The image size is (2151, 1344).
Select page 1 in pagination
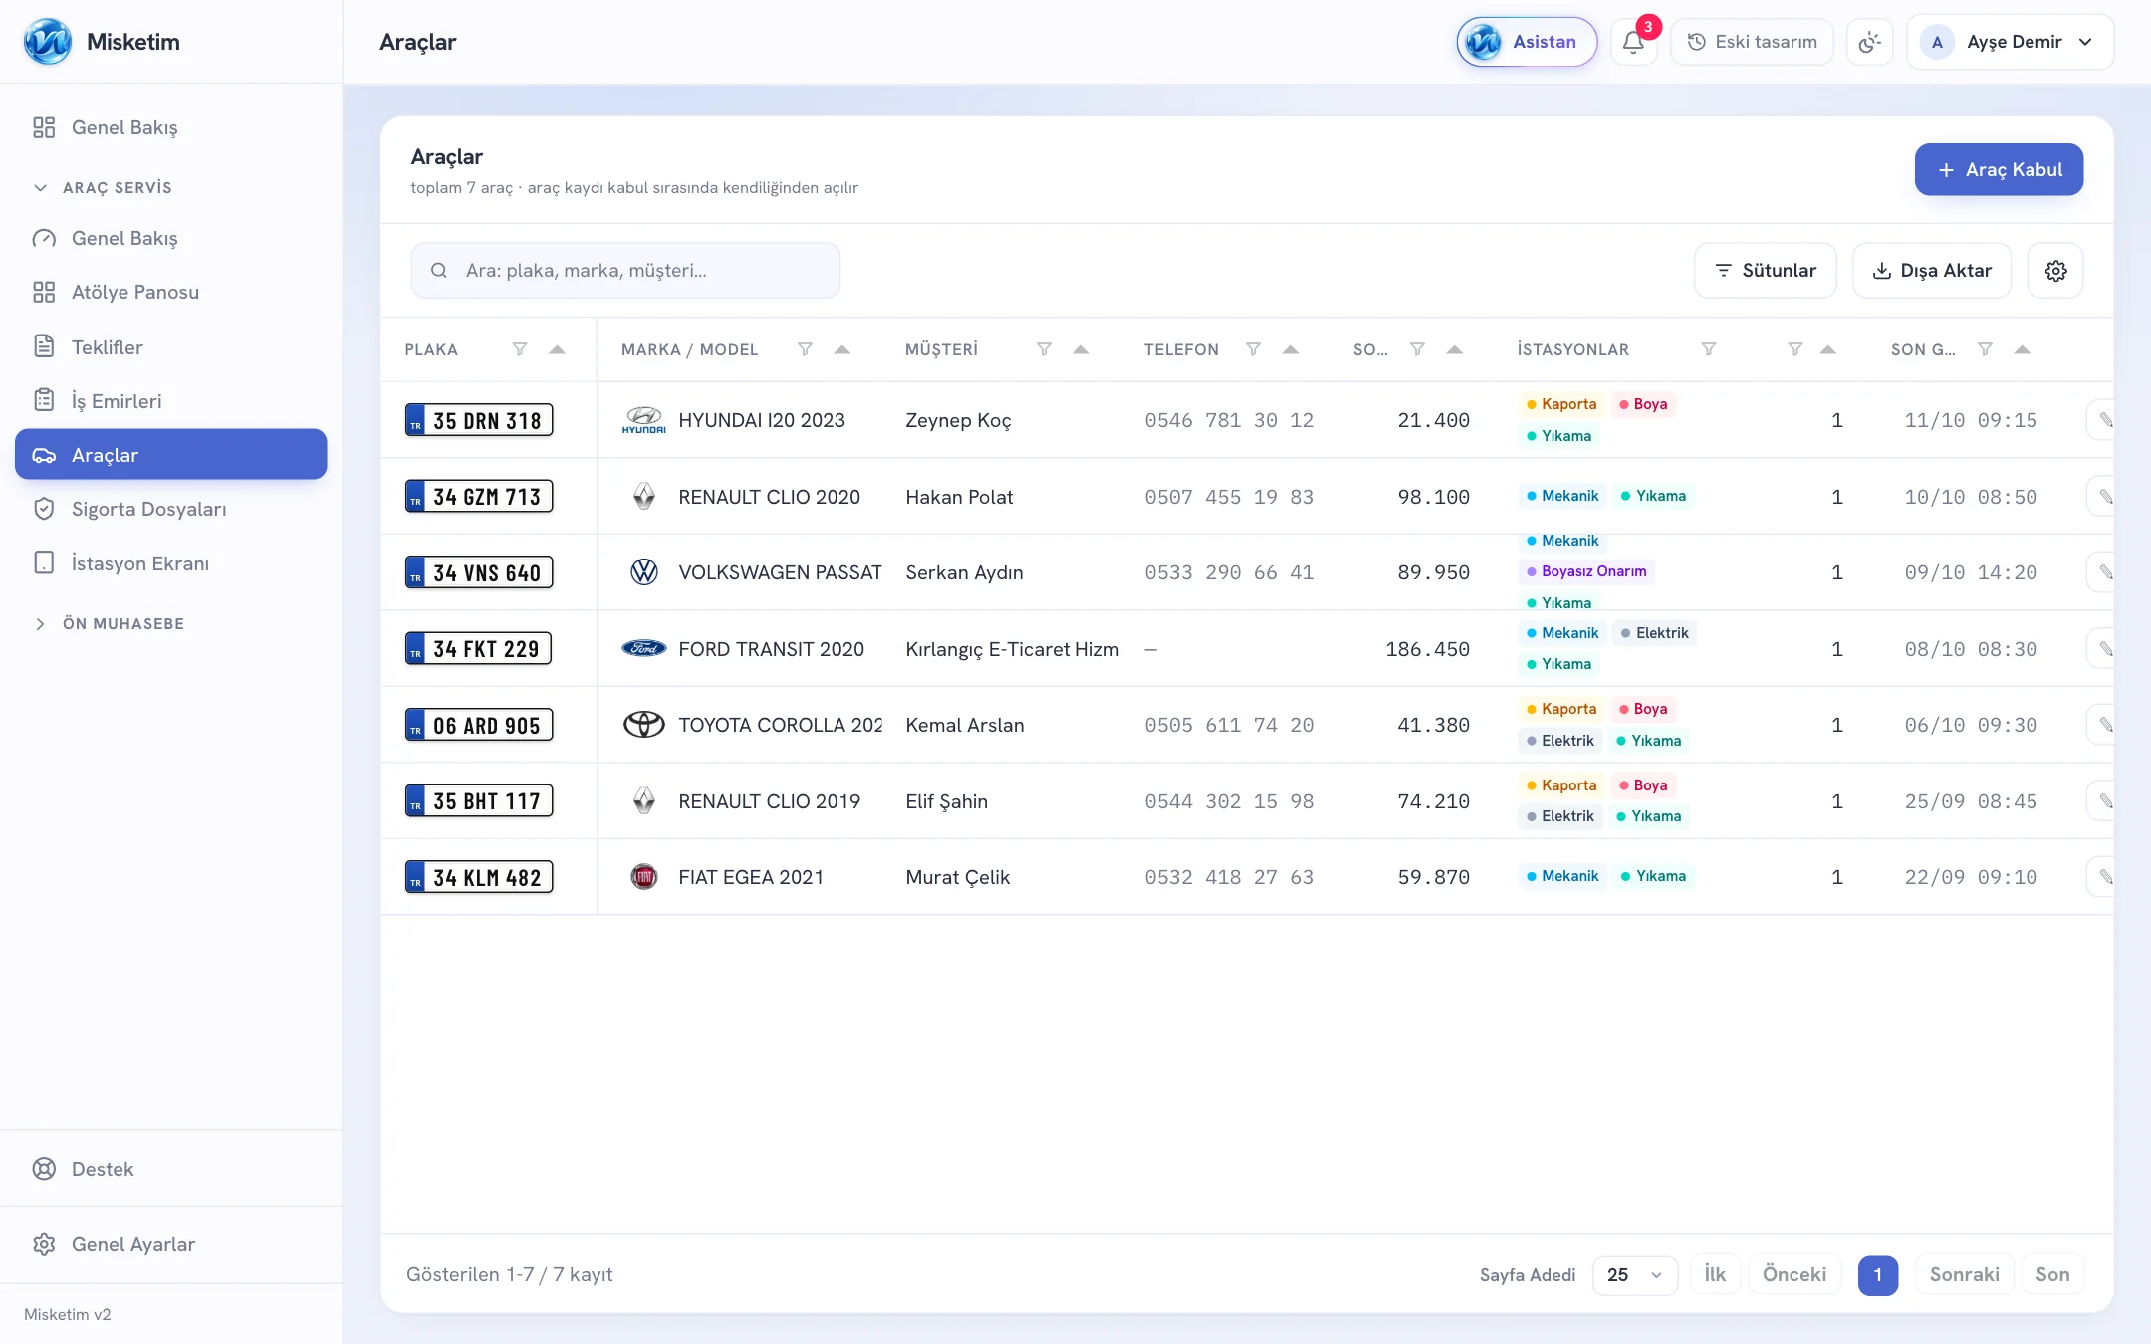click(1878, 1275)
